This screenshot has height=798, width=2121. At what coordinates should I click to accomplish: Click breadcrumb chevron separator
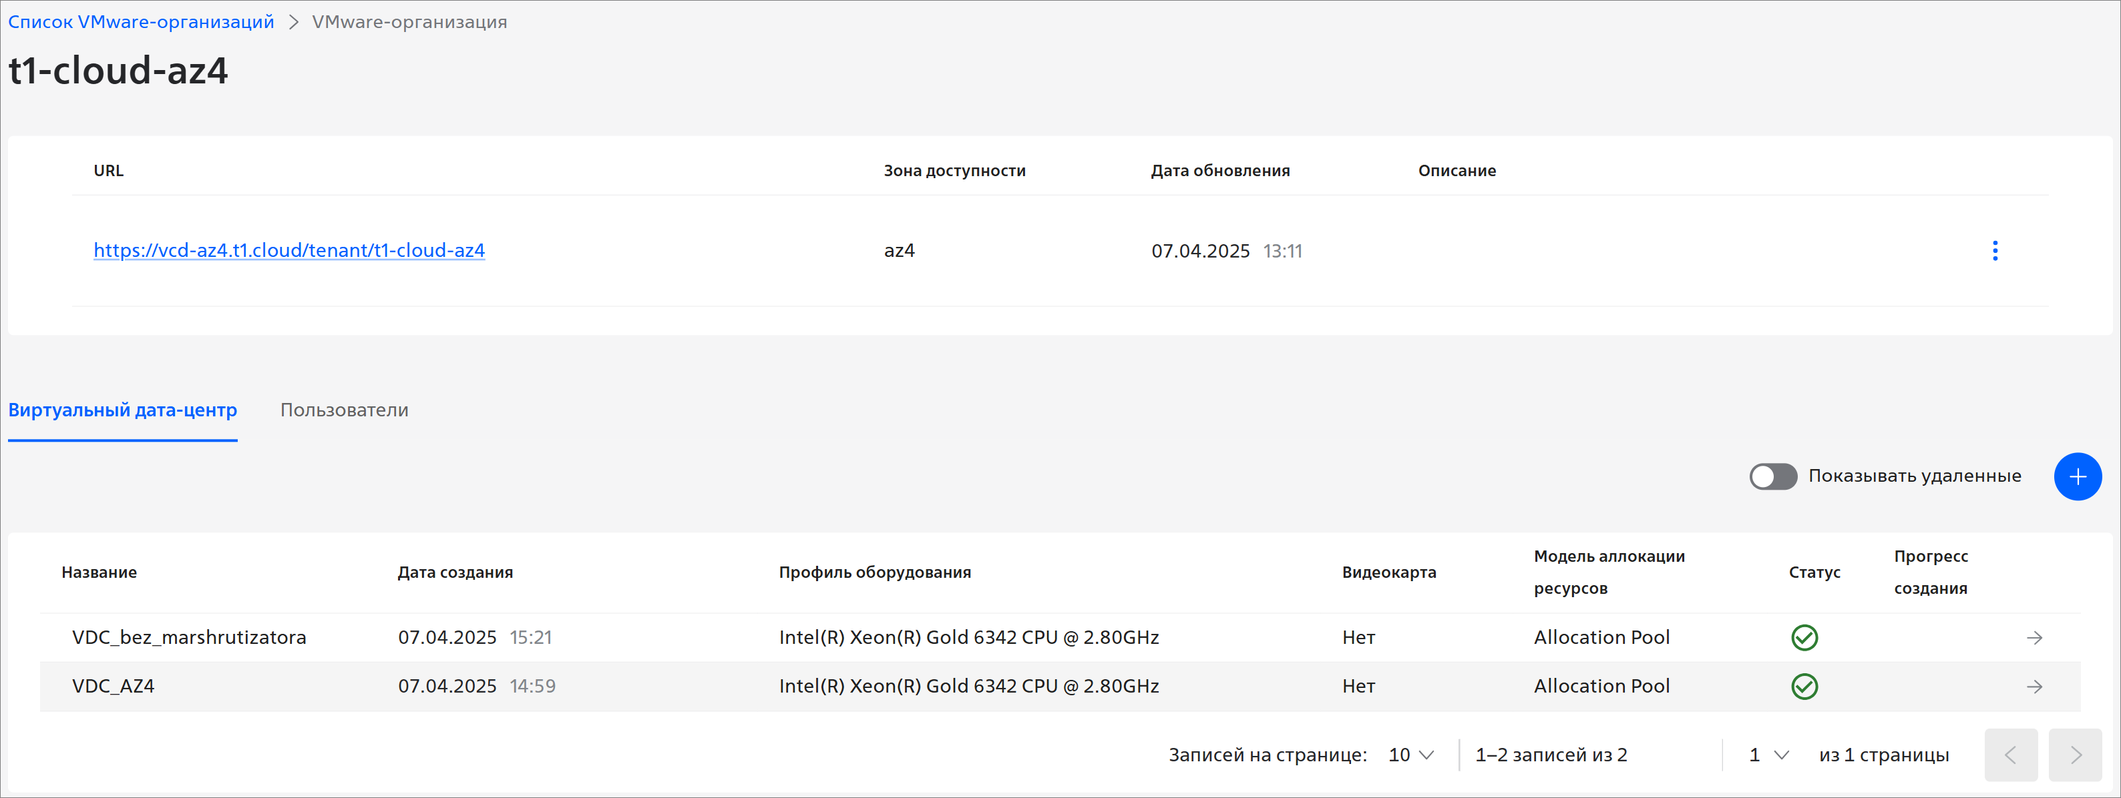tap(293, 22)
